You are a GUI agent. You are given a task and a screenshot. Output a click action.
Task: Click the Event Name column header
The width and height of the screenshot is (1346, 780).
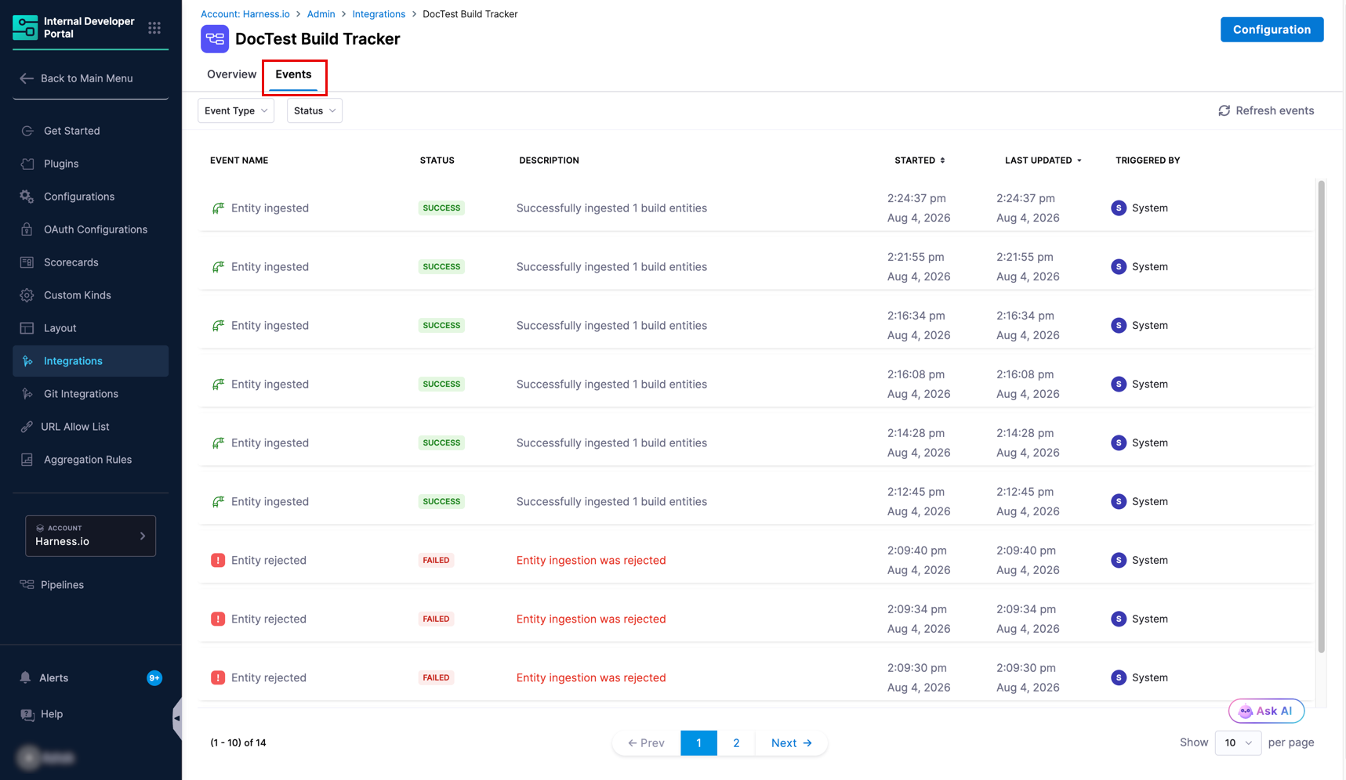point(239,161)
